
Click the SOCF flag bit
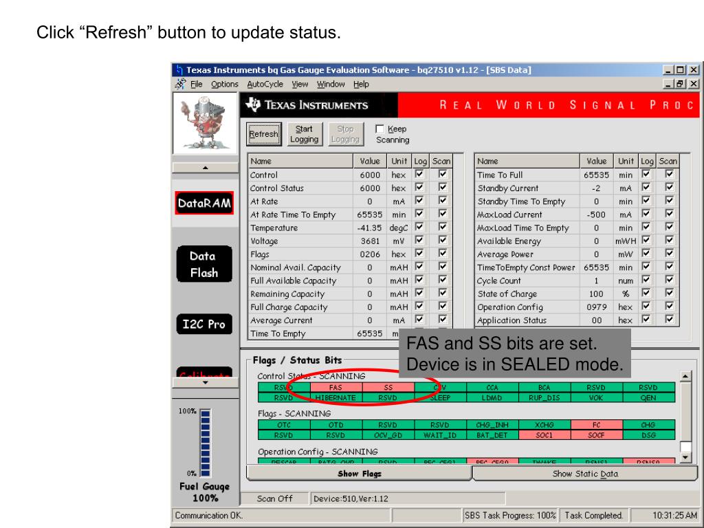[x=596, y=435]
